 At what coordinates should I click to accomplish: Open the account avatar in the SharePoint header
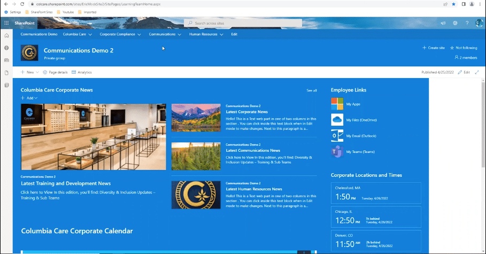click(x=479, y=23)
